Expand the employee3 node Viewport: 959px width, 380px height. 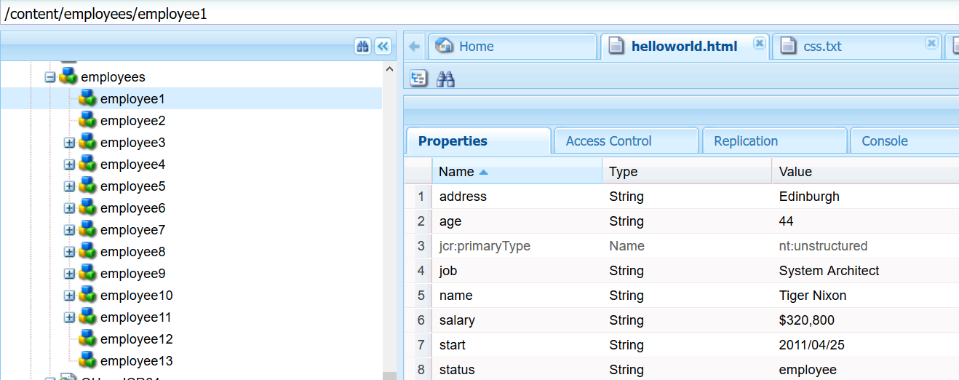[70, 143]
